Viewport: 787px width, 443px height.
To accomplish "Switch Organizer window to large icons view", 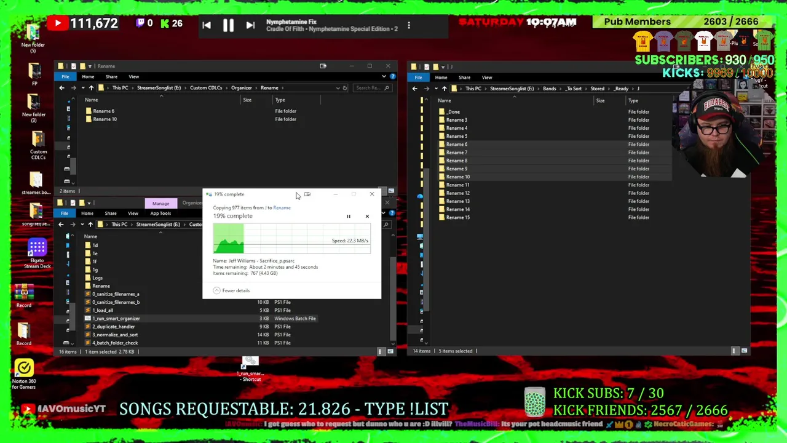I will point(390,351).
